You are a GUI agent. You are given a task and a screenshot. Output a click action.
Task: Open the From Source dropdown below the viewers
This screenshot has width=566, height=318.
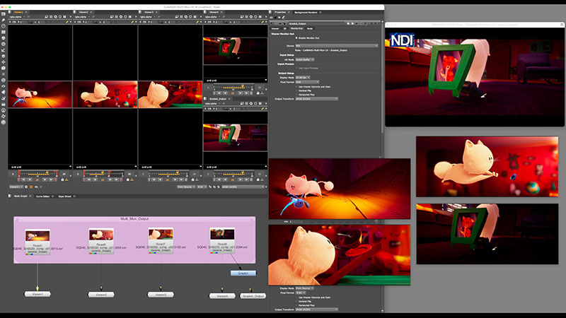[186, 187]
